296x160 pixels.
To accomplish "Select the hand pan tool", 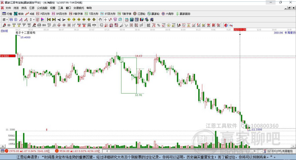I will tap(100, 20).
